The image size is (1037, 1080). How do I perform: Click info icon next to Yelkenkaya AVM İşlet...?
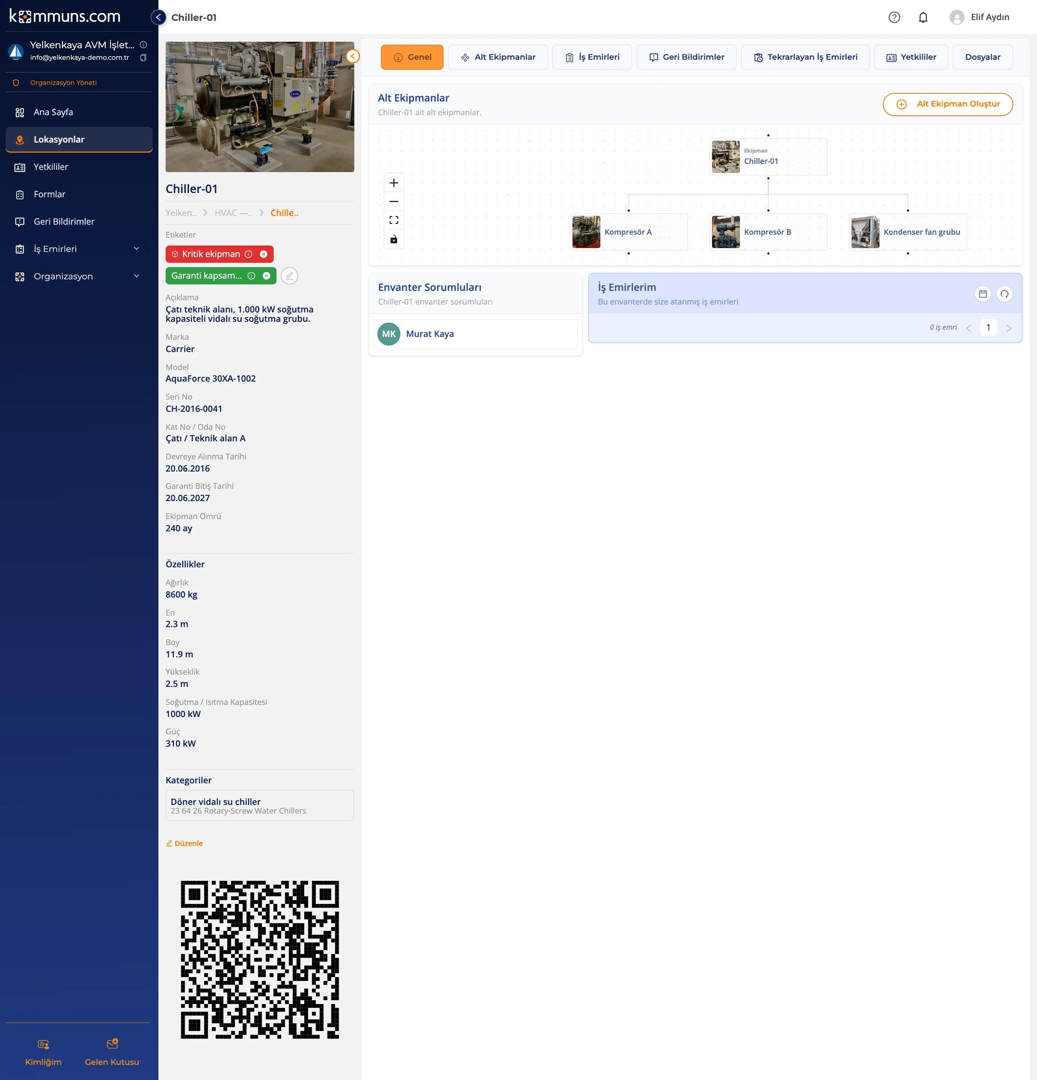(x=143, y=45)
